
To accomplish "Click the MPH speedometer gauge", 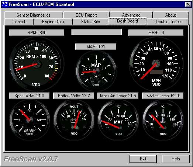I will [156, 64].
